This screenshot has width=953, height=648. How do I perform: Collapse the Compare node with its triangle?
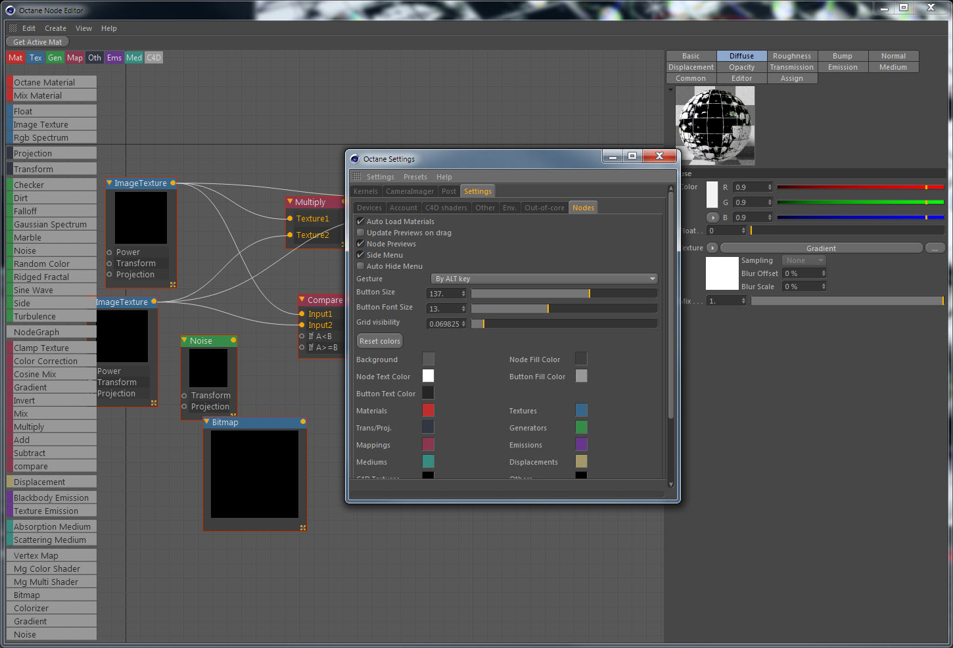tap(302, 300)
